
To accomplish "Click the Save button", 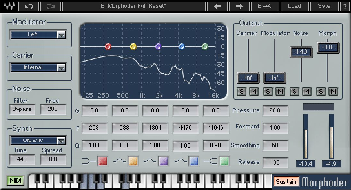I will tap(324, 6).
